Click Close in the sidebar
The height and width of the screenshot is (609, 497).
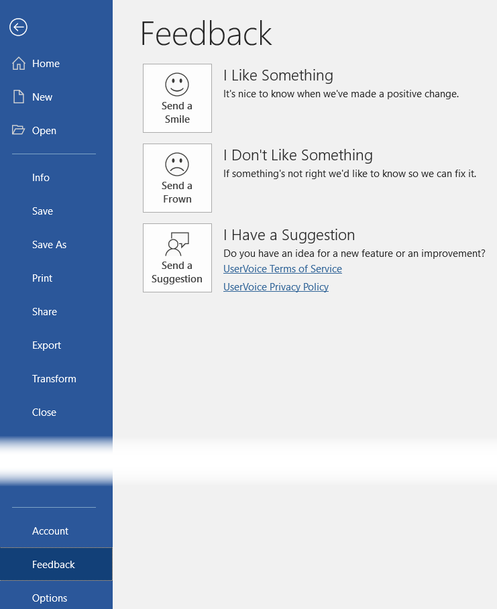[56, 412]
